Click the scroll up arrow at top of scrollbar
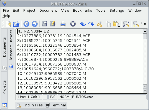The width and height of the screenshot is (149, 110). click(x=145, y=31)
